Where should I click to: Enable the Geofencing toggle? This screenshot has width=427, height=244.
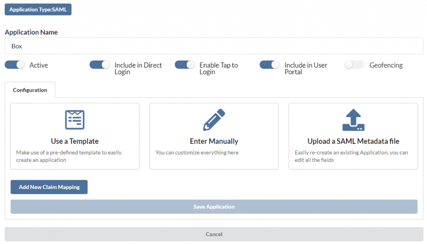(x=354, y=65)
